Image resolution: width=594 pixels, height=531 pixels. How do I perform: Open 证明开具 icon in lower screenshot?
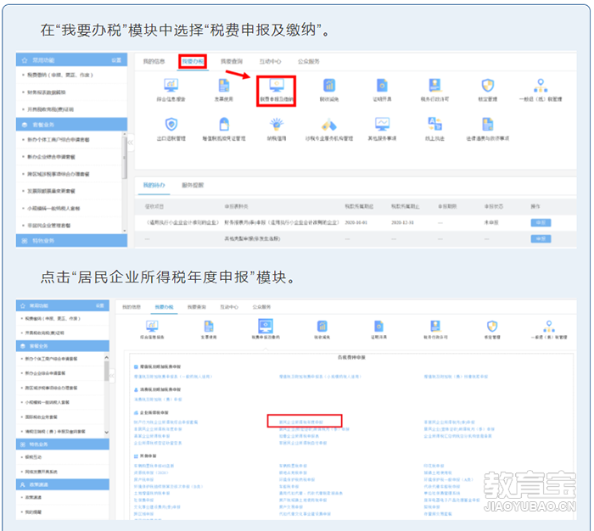378,327
